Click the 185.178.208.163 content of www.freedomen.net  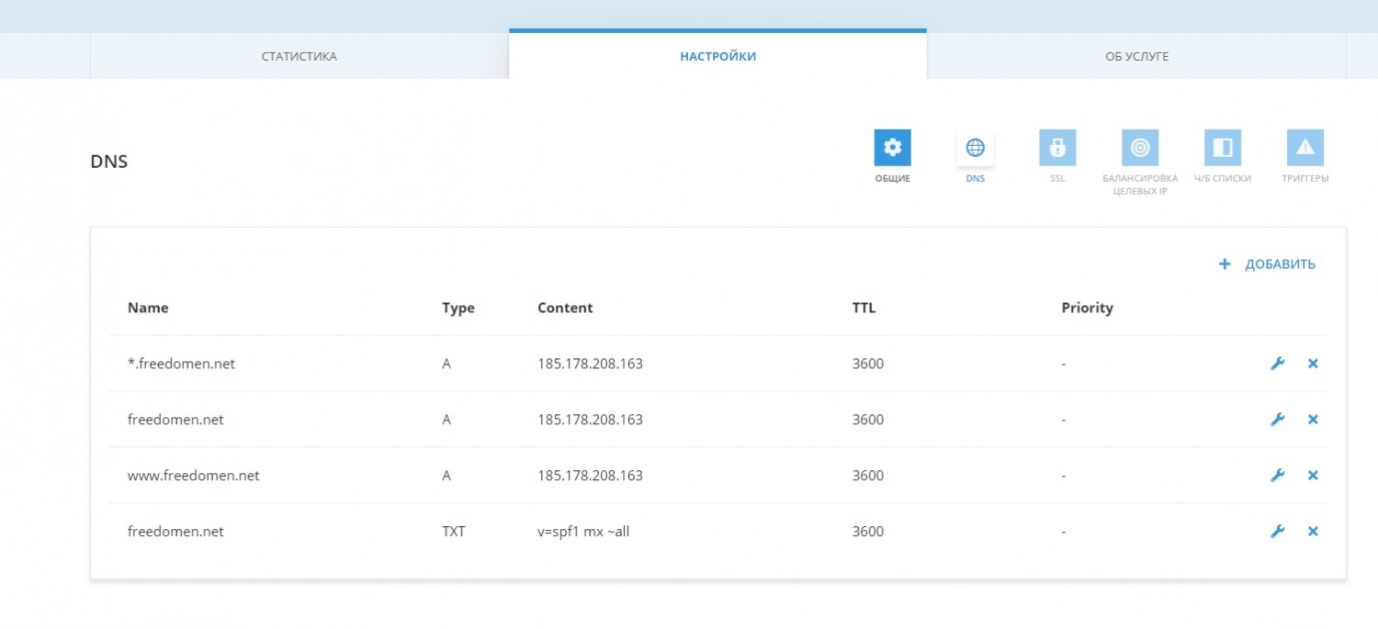coord(590,476)
